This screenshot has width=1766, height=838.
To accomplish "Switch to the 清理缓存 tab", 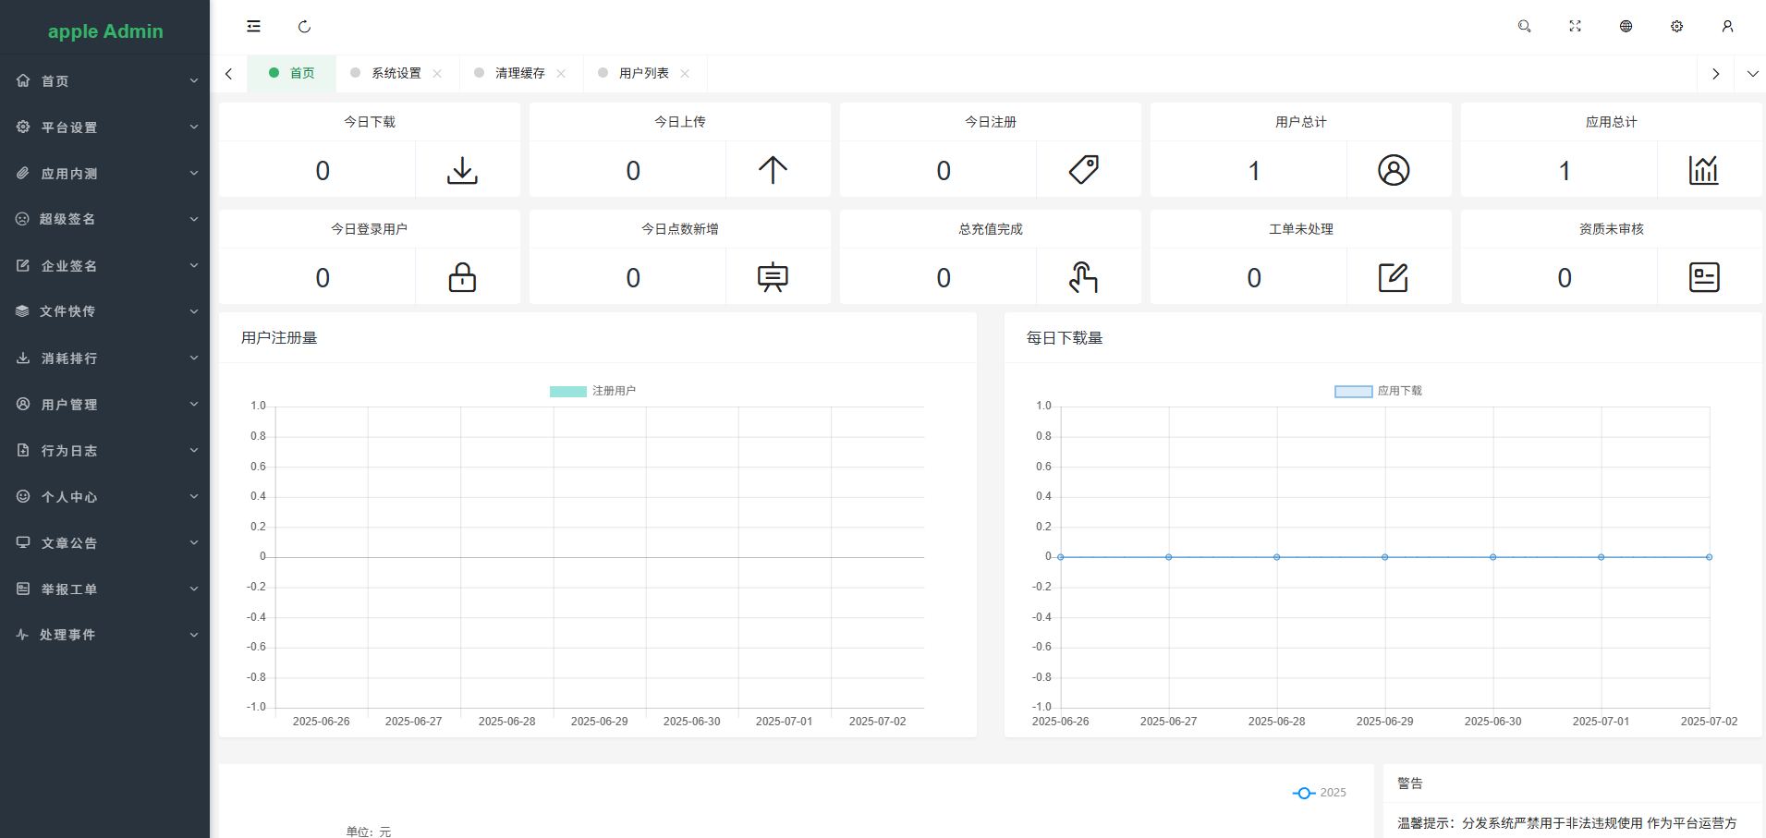I will [x=519, y=74].
